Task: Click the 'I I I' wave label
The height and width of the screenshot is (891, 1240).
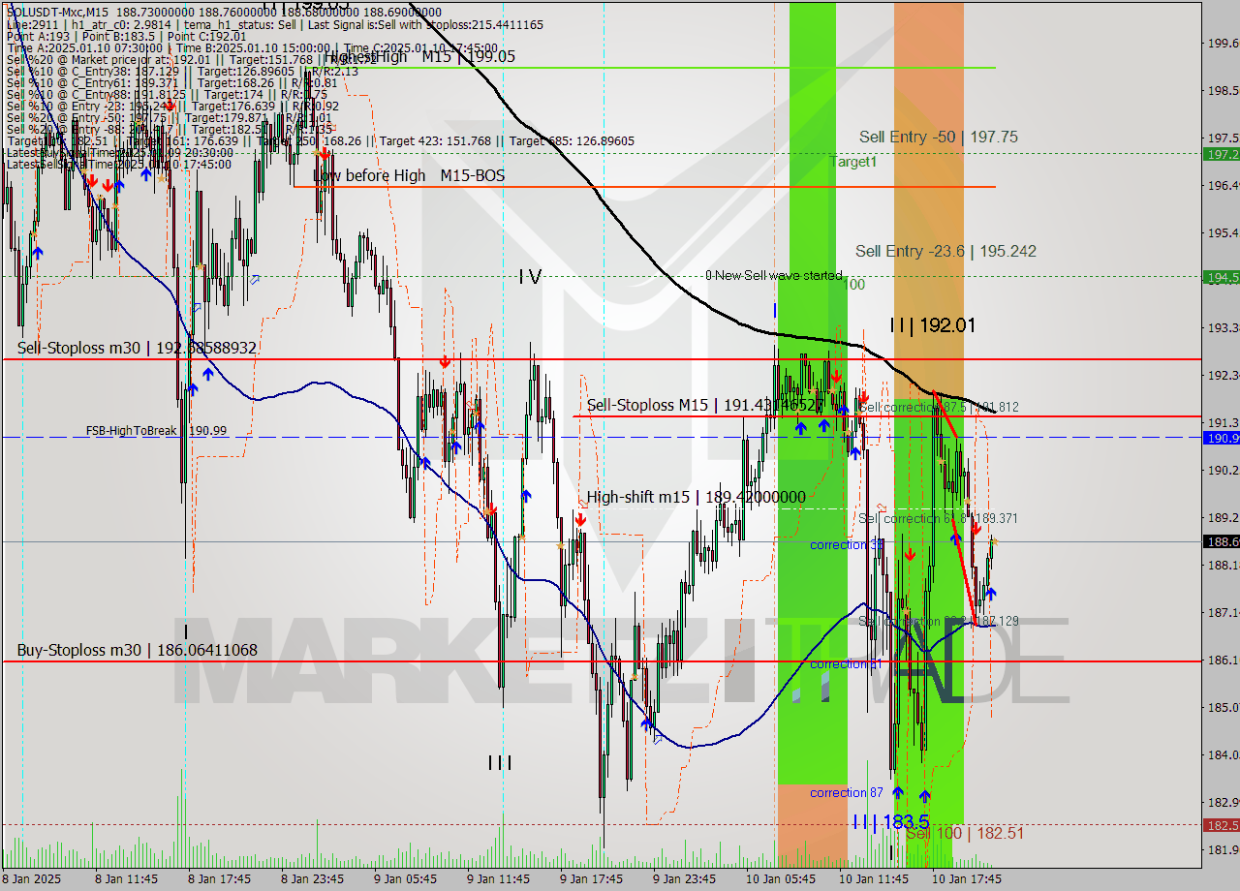Action: 500,763
